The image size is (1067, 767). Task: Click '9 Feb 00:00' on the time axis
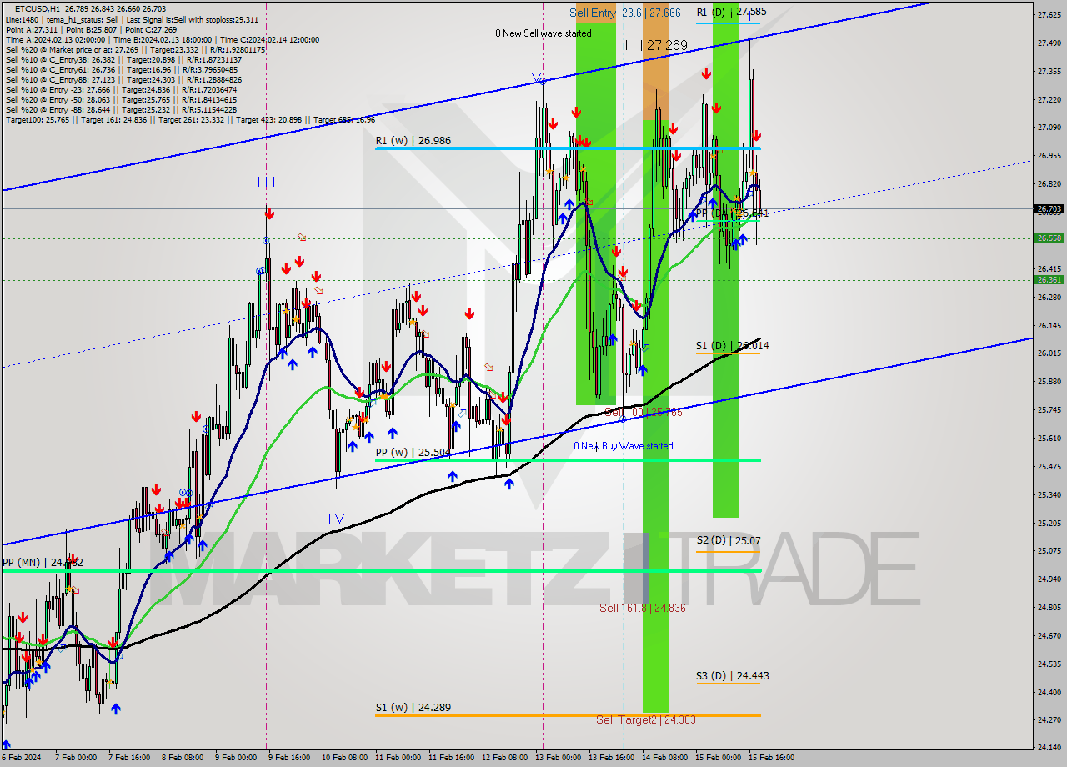pos(236,758)
